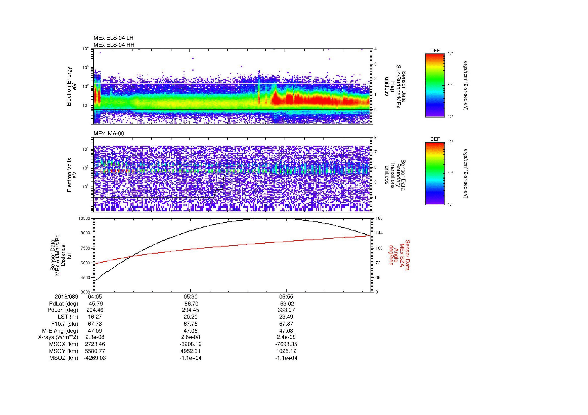The image size is (588, 415).
Task: Click the X-rays value '2.6e-08'
Action: pyautogui.click(x=191, y=337)
